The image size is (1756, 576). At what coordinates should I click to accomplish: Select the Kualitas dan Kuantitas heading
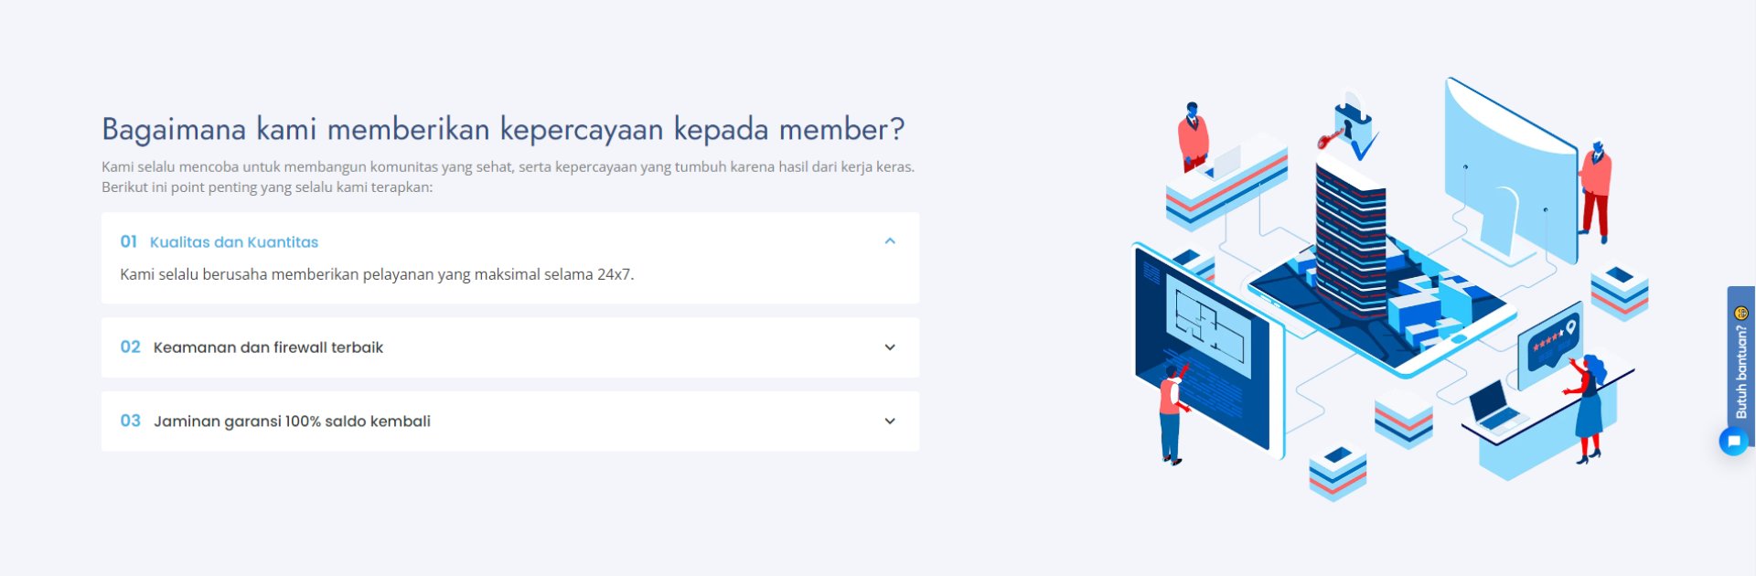234,242
